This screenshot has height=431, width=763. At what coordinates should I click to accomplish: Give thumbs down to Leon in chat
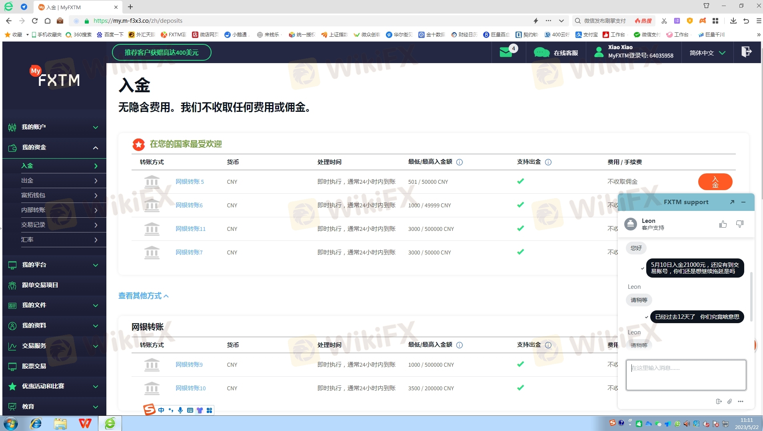[740, 224]
